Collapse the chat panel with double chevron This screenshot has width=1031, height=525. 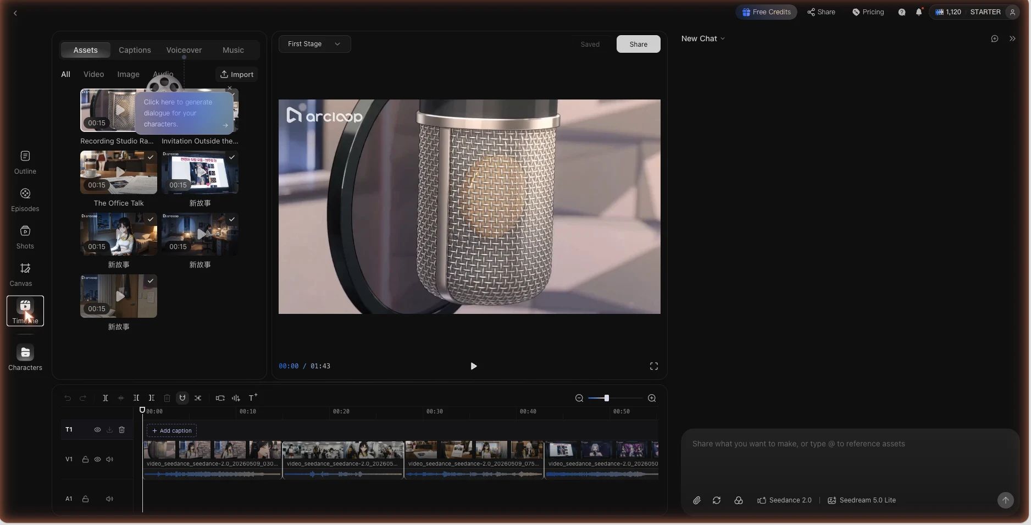1012,38
